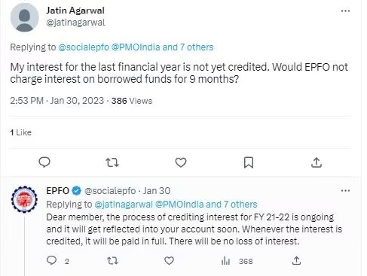Open more options on EPFO's reply
This screenshot has height=276, width=367.
pyautogui.click(x=345, y=191)
